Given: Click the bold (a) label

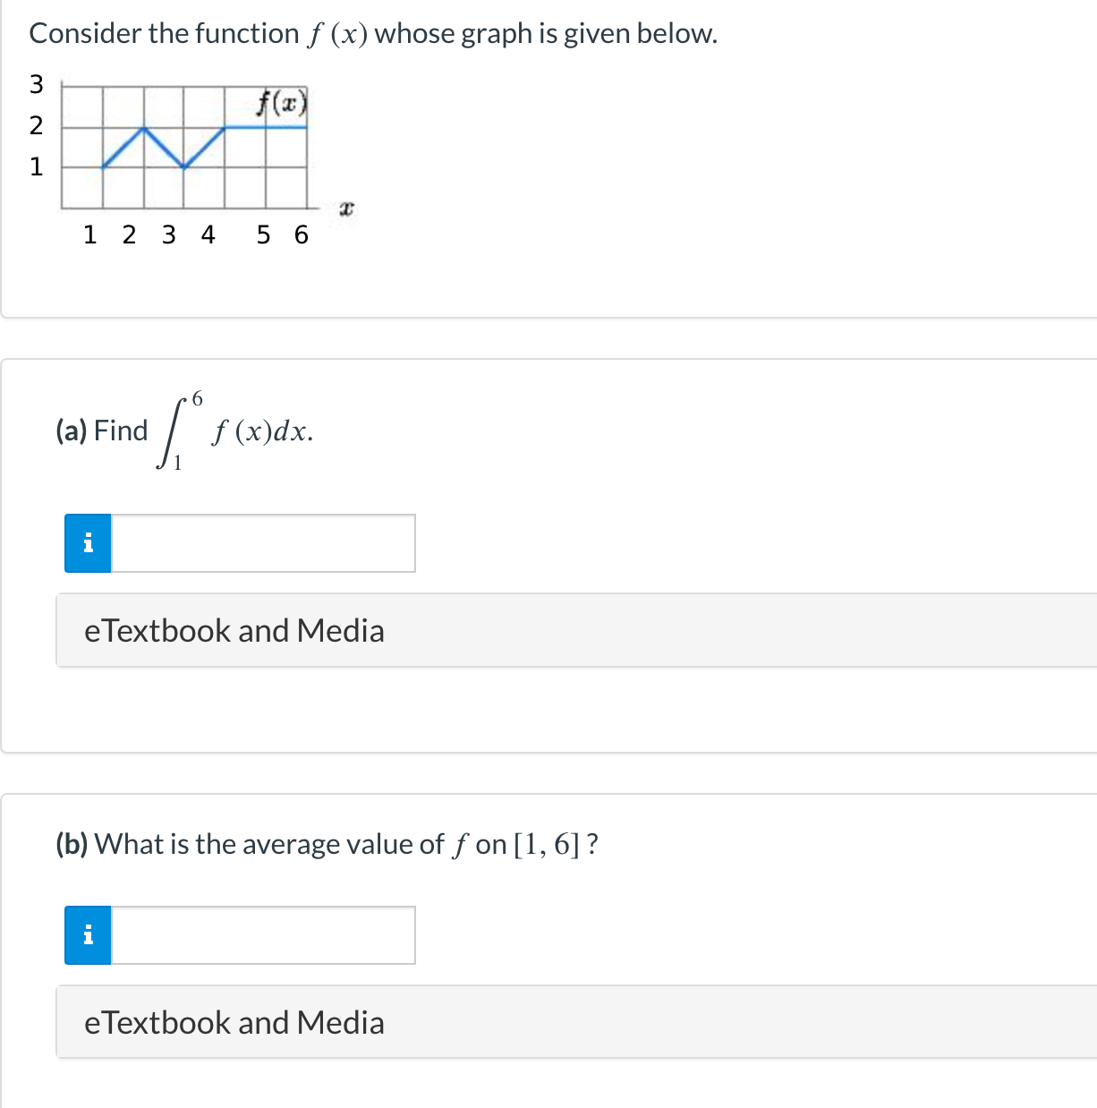Looking at the screenshot, I should coord(72,430).
